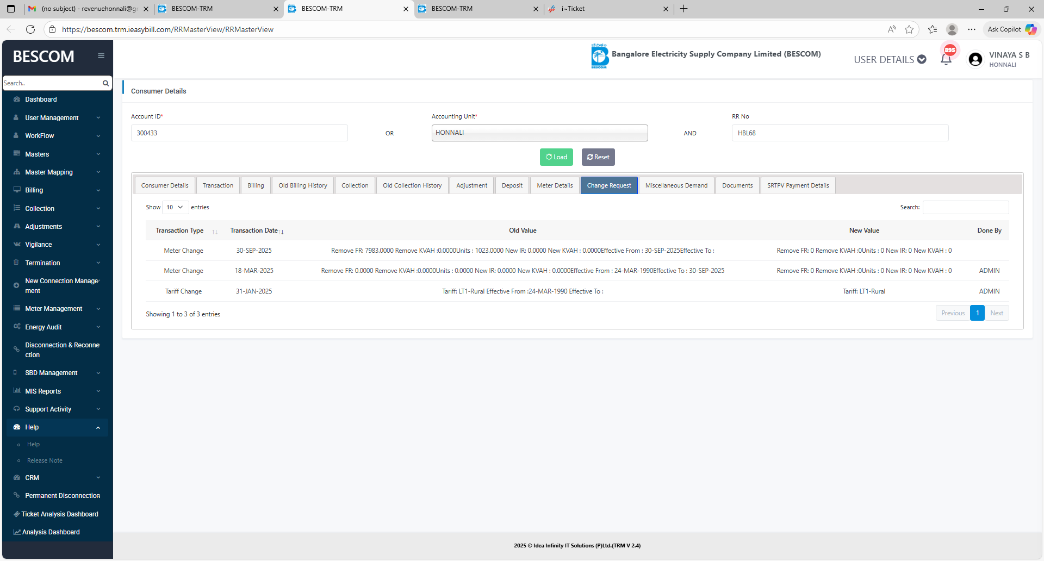1044x561 pixels.
Task: Refresh the browser page
Action: 30,29
